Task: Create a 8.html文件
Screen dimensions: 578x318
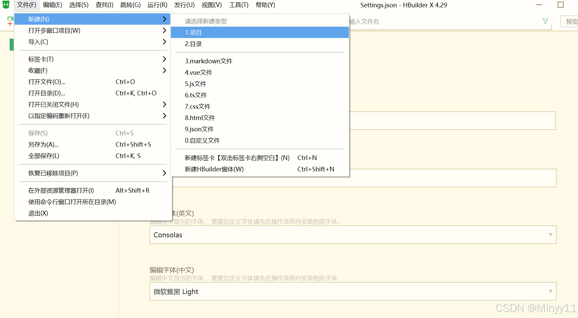Action: point(260,118)
